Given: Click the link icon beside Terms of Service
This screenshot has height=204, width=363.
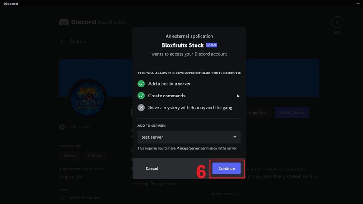Looking at the screenshot, I should tap(62, 198).
